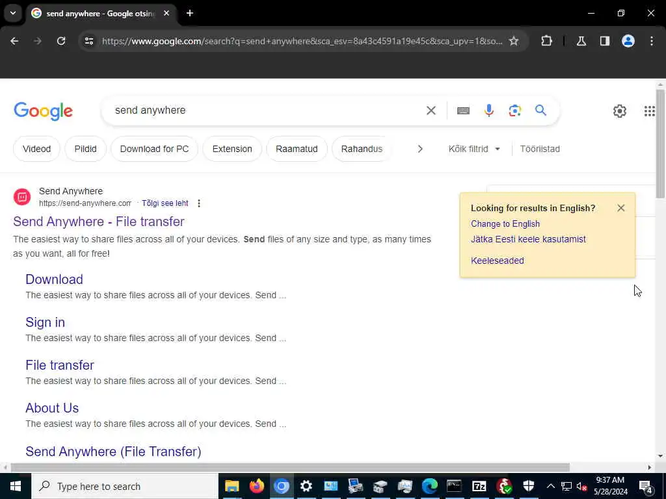Open Chrome Labs flask icon
Screen dimensions: 666x499
click(x=581, y=41)
